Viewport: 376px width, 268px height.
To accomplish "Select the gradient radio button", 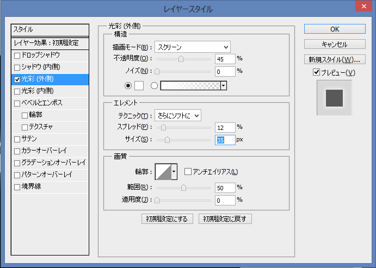I will pyautogui.click(x=154, y=85).
